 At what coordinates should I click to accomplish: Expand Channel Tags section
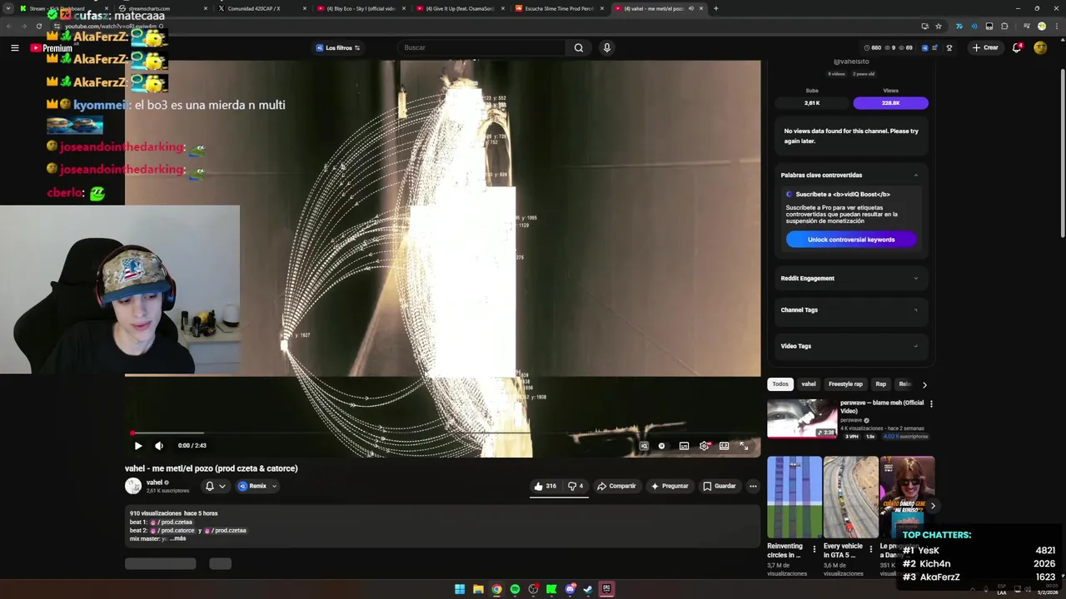click(849, 309)
